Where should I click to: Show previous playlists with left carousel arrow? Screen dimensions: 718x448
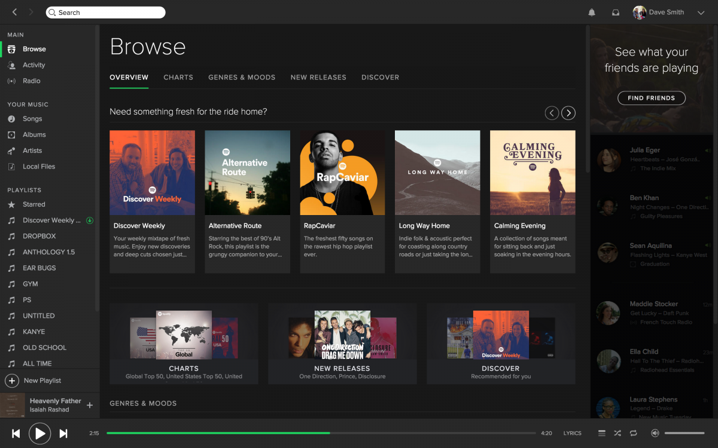(552, 113)
